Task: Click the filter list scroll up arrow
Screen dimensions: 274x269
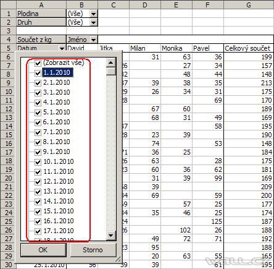Action: tap(111, 62)
